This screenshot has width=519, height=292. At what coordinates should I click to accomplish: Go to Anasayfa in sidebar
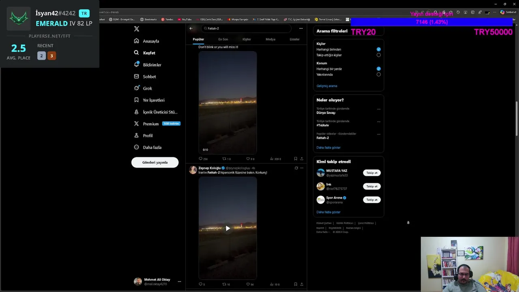(147, 41)
